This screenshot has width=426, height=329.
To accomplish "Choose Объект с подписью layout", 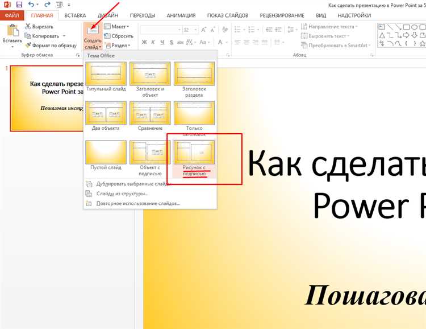I will point(150,158).
